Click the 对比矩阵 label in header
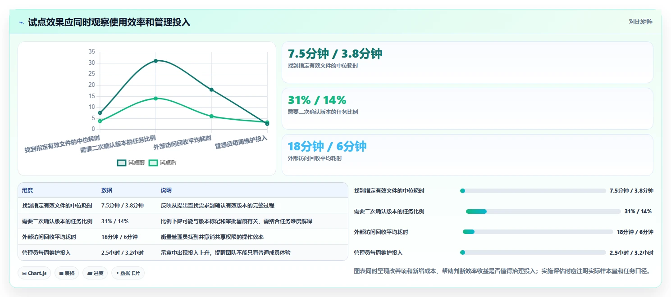 pyautogui.click(x=640, y=22)
